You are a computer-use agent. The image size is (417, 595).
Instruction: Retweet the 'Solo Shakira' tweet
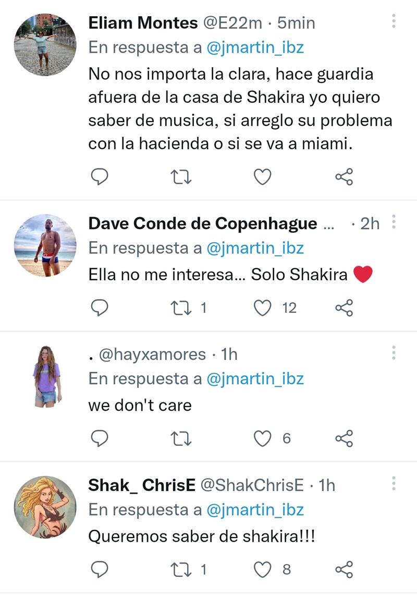[x=181, y=308]
